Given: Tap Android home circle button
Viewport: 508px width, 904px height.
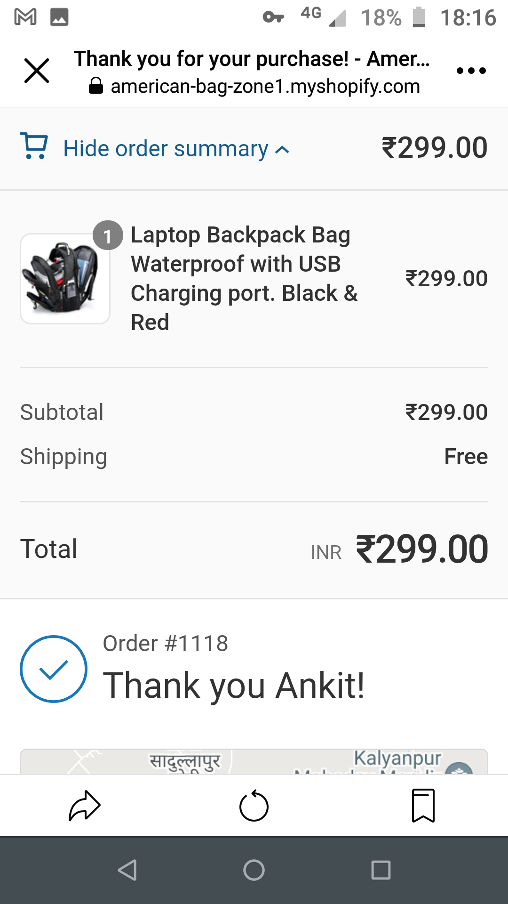Looking at the screenshot, I should pyautogui.click(x=254, y=870).
